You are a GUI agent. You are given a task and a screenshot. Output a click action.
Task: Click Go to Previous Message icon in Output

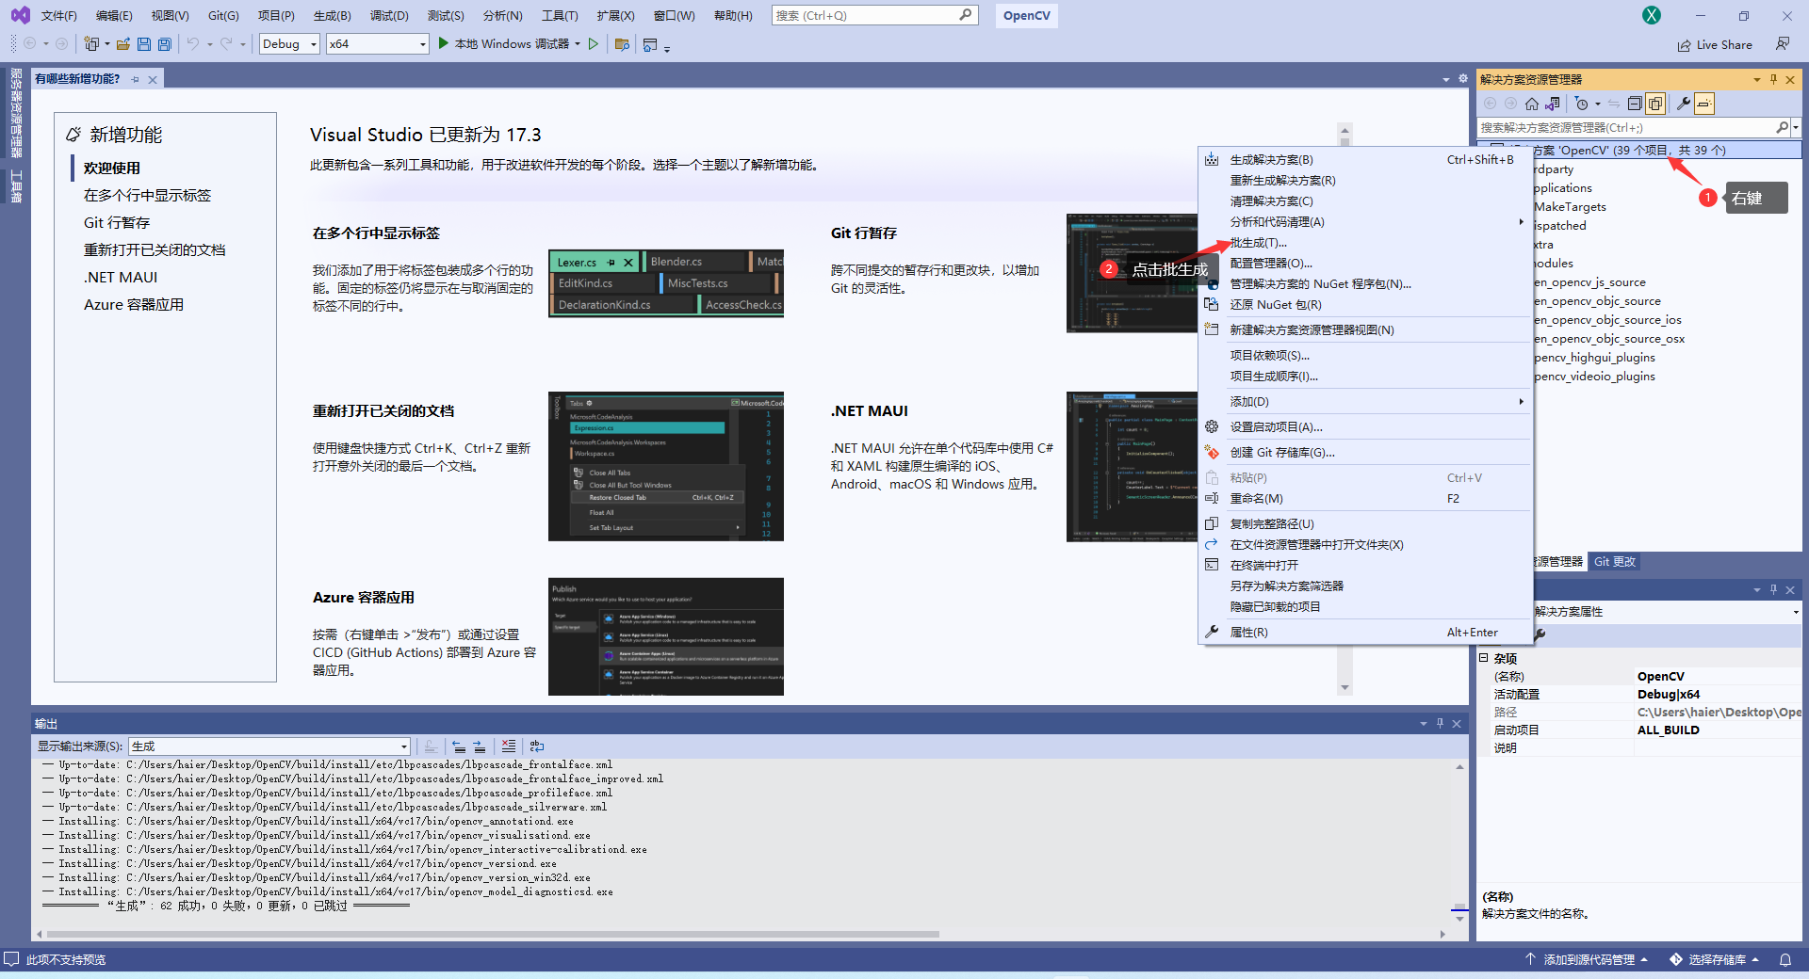tap(459, 746)
